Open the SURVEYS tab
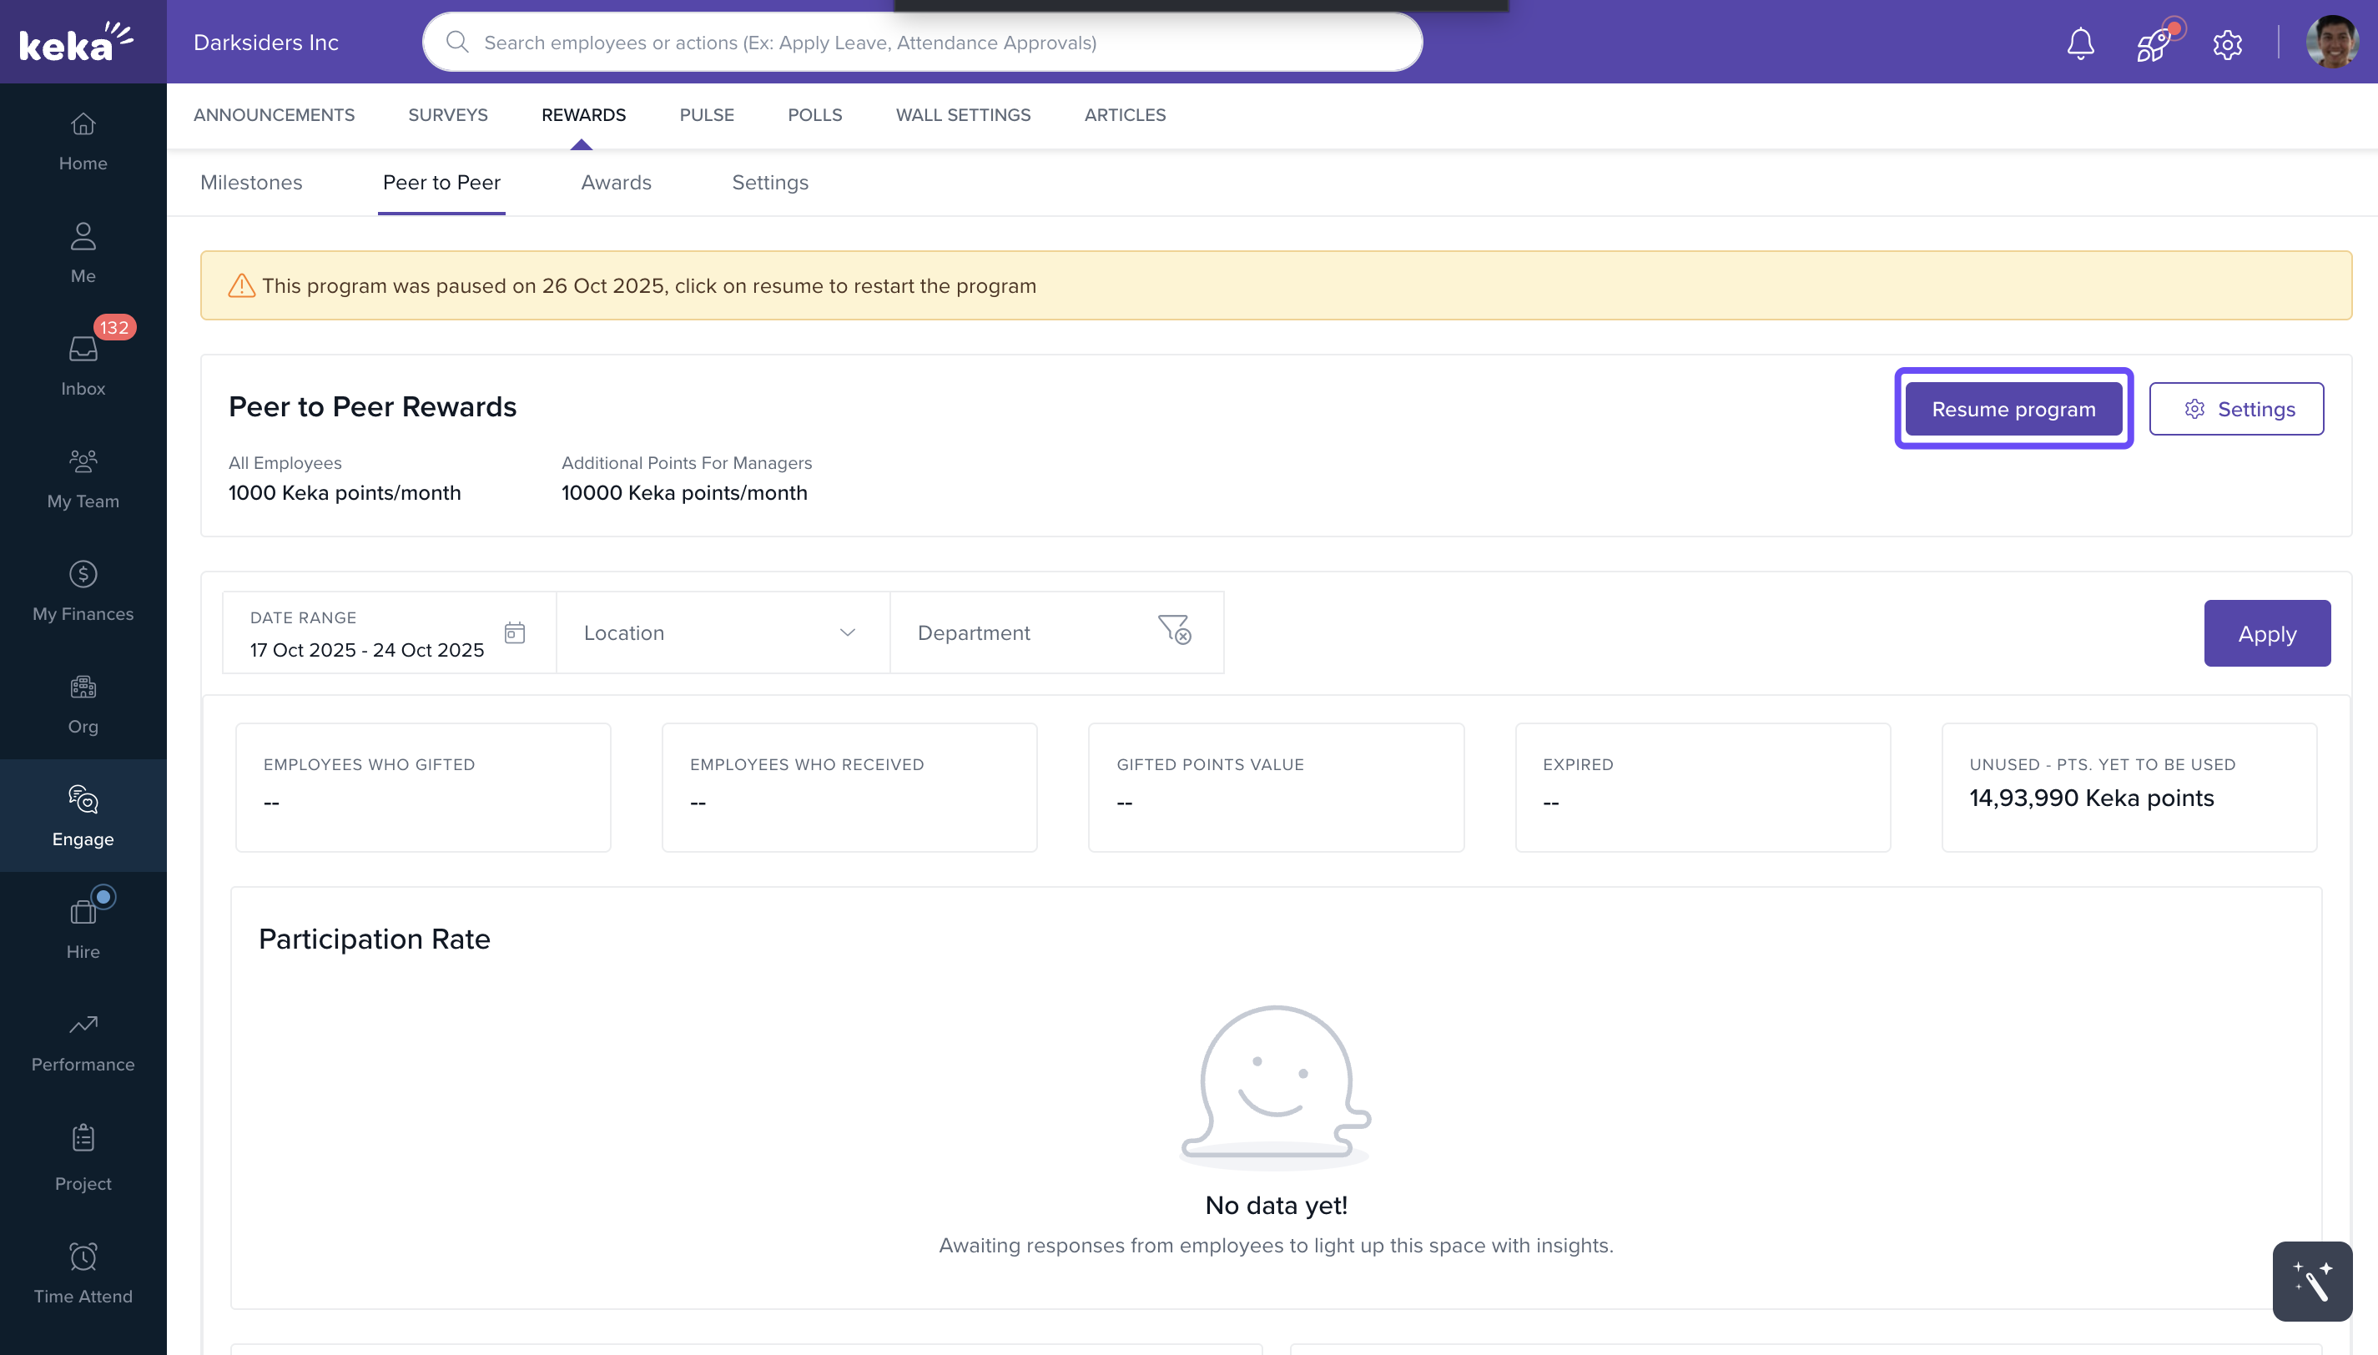Image resolution: width=2378 pixels, height=1355 pixels. [x=447, y=114]
